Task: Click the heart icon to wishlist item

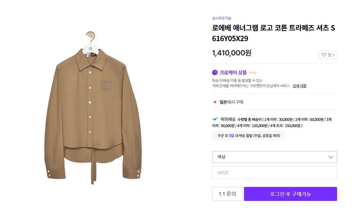Action: pos(324,55)
